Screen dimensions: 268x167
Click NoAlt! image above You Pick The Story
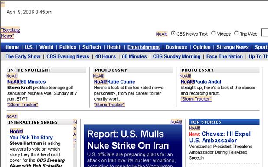pos(16,131)
